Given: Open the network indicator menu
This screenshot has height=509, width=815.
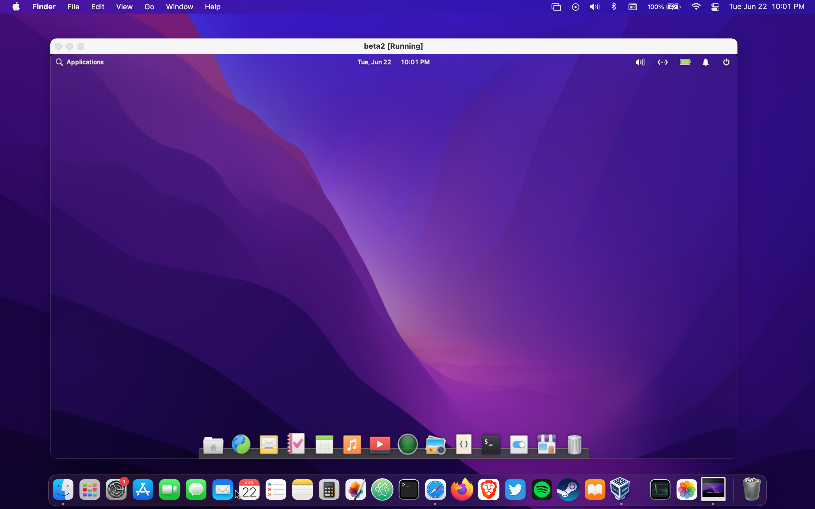Looking at the screenshot, I should coord(662,62).
